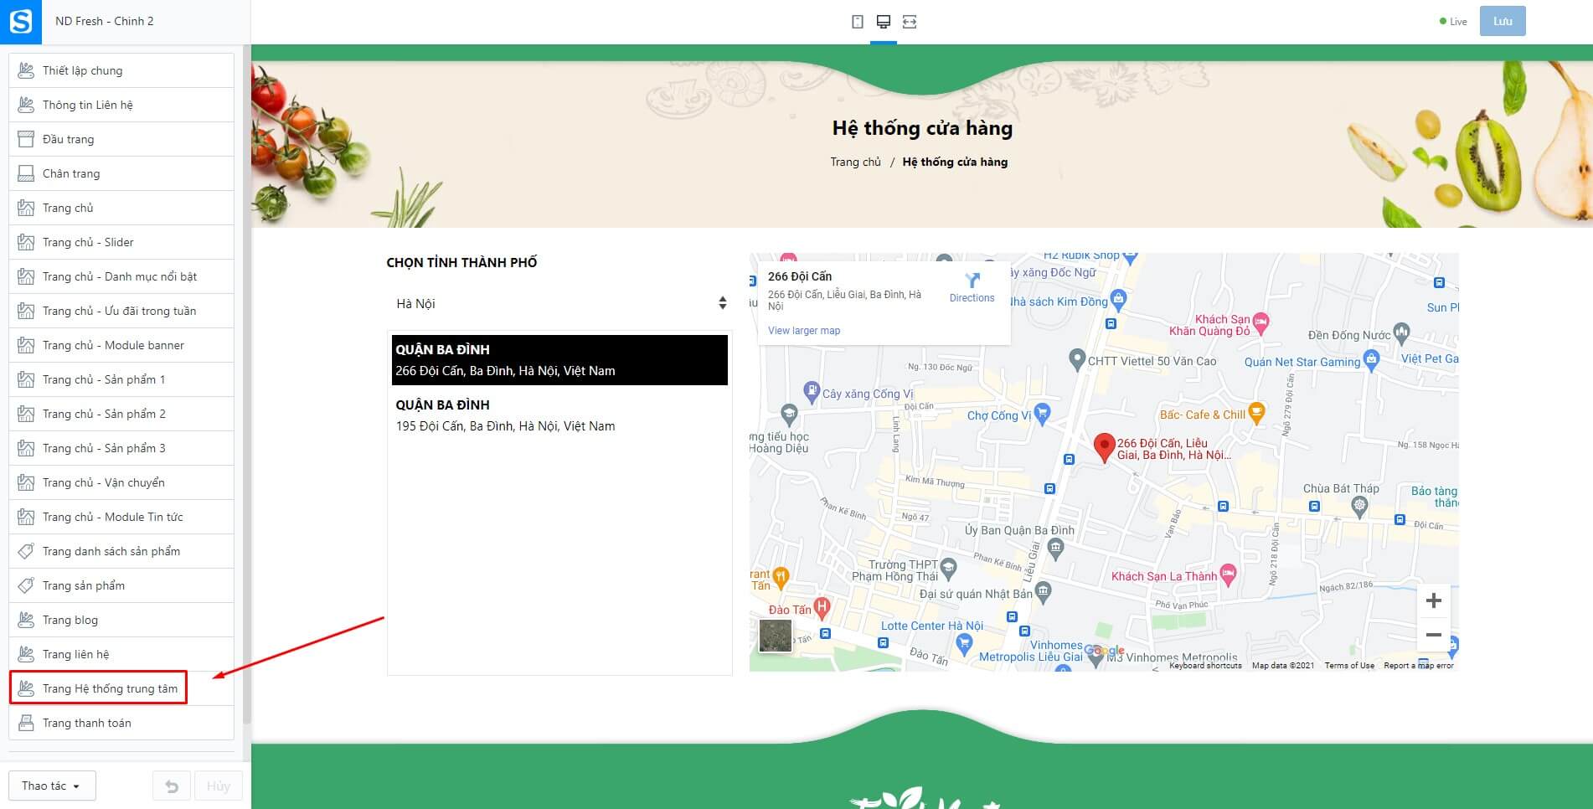Open Trang chủ - Danh mục nổi bật
Screen dimensions: 1593x809
(x=121, y=276)
